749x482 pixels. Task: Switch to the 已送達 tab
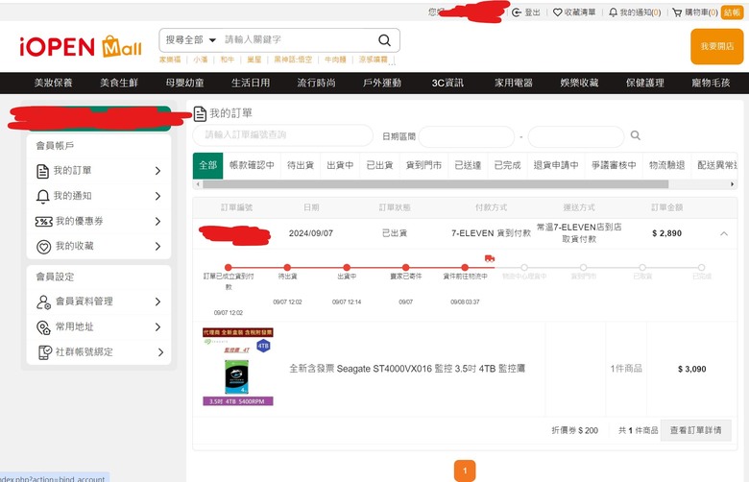coord(468,165)
